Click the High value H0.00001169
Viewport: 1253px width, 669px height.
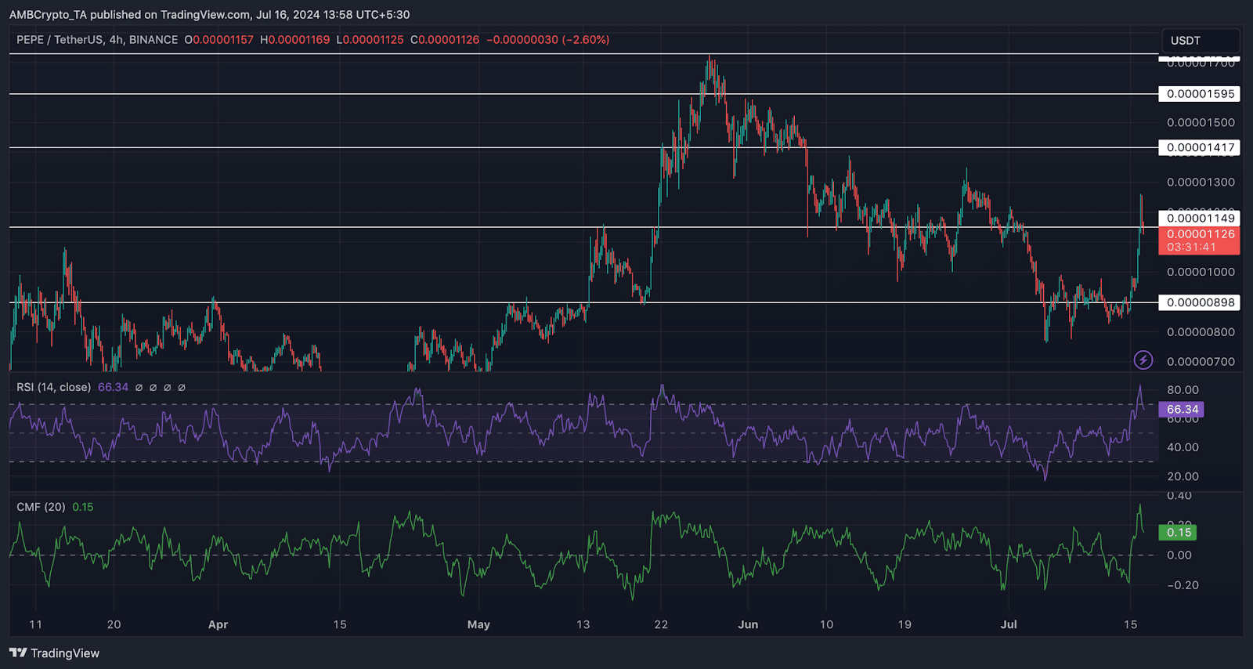click(x=295, y=40)
